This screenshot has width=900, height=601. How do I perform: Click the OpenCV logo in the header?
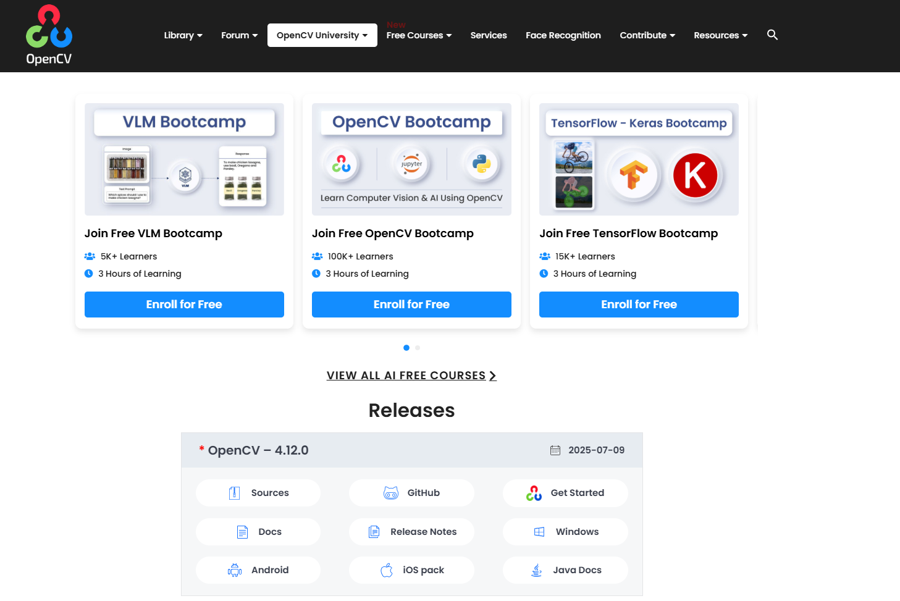(x=49, y=35)
